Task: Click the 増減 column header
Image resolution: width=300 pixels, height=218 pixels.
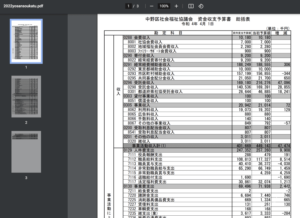Action: pyautogui.click(x=281, y=33)
